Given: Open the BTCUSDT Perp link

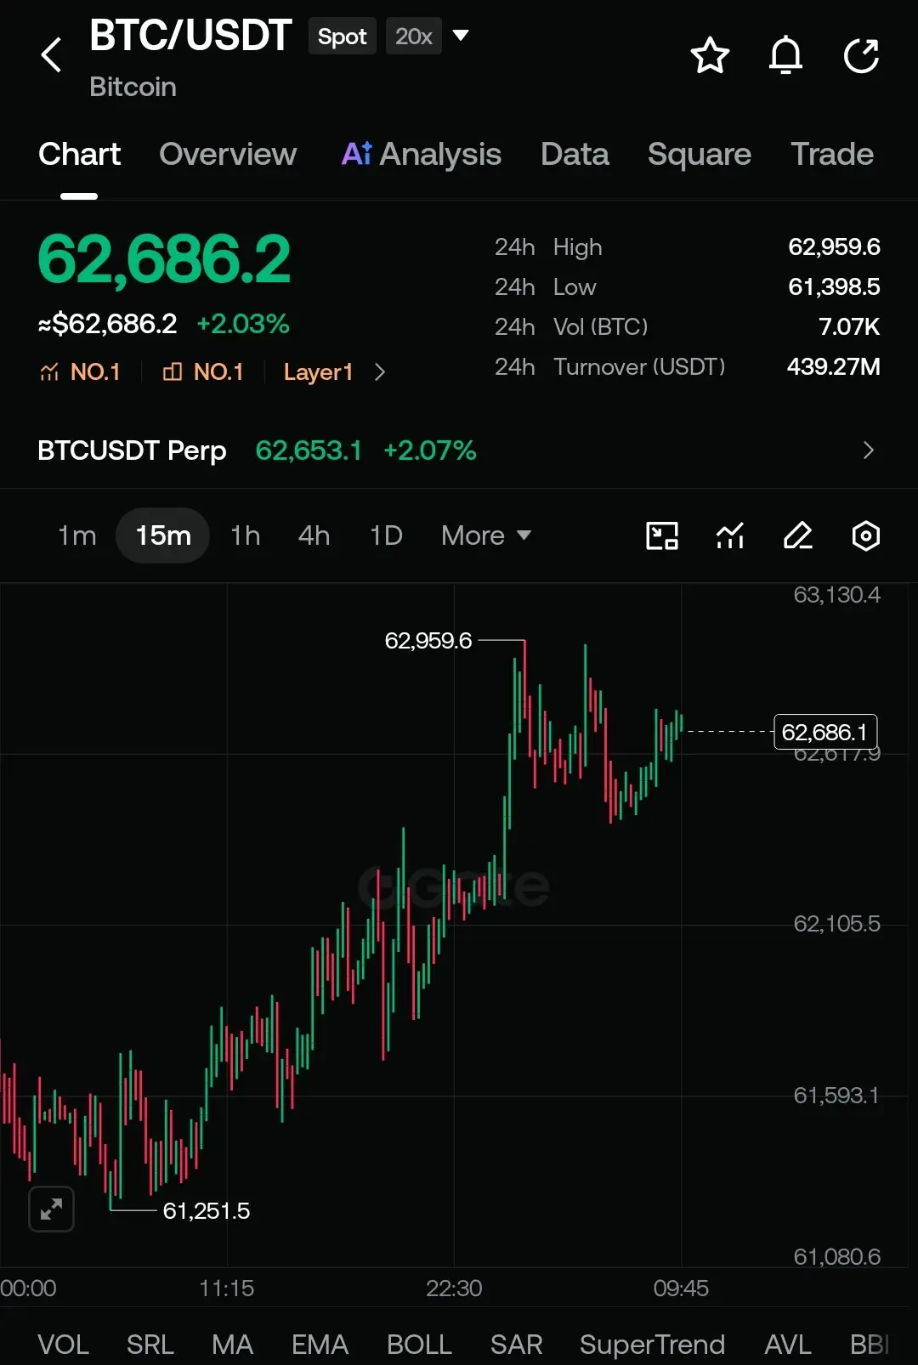Looking at the screenshot, I should 132,450.
